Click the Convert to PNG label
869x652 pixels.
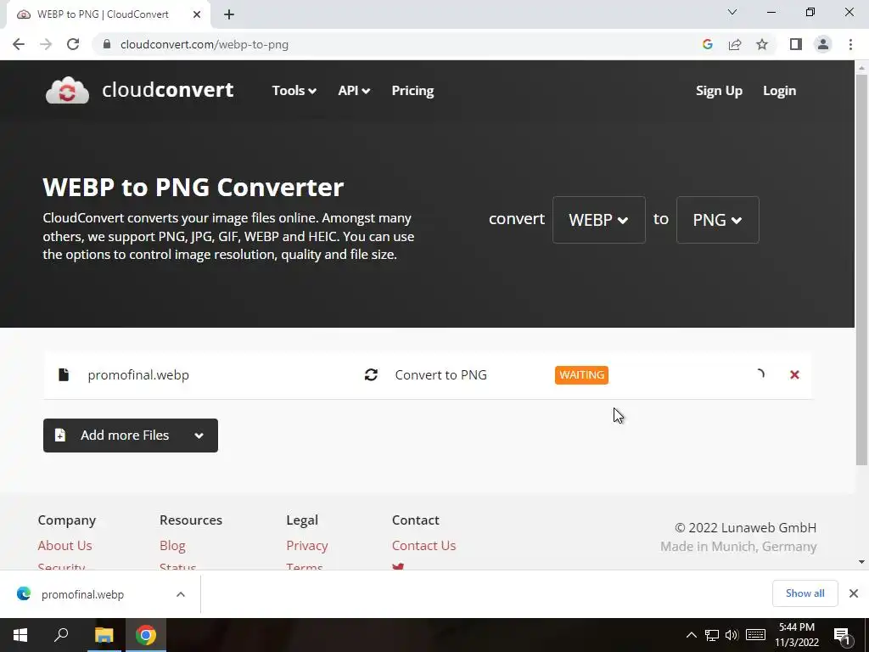441,374
